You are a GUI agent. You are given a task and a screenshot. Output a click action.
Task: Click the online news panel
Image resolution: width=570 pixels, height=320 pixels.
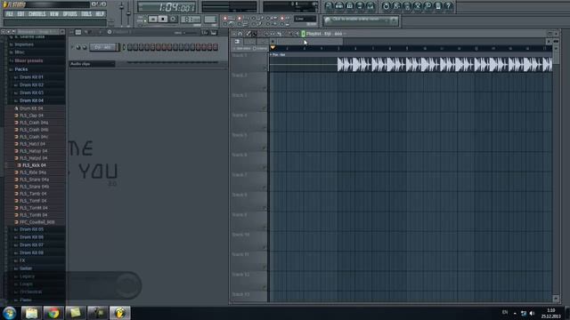[x=361, y=20]
